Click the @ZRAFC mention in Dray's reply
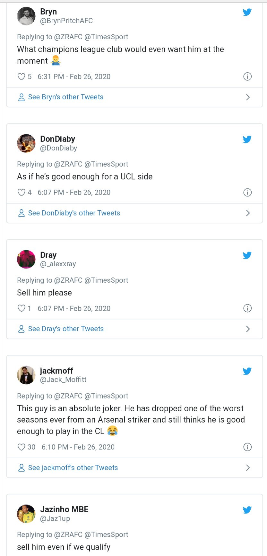This screenshot has height=556, width=267. (70, 280)
